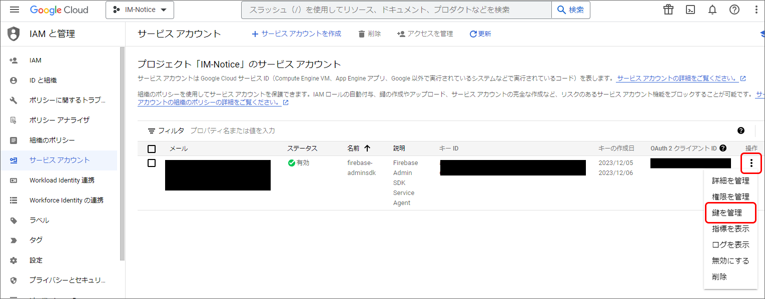
Task: Click the gift free trial icon
Action: click(668, 10)
